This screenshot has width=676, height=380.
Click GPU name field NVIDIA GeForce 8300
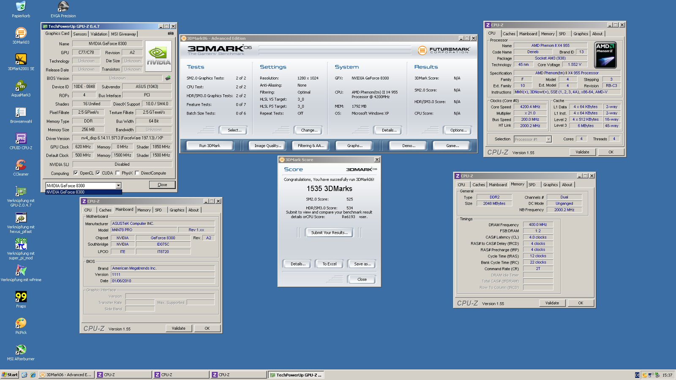coord(107,44)
